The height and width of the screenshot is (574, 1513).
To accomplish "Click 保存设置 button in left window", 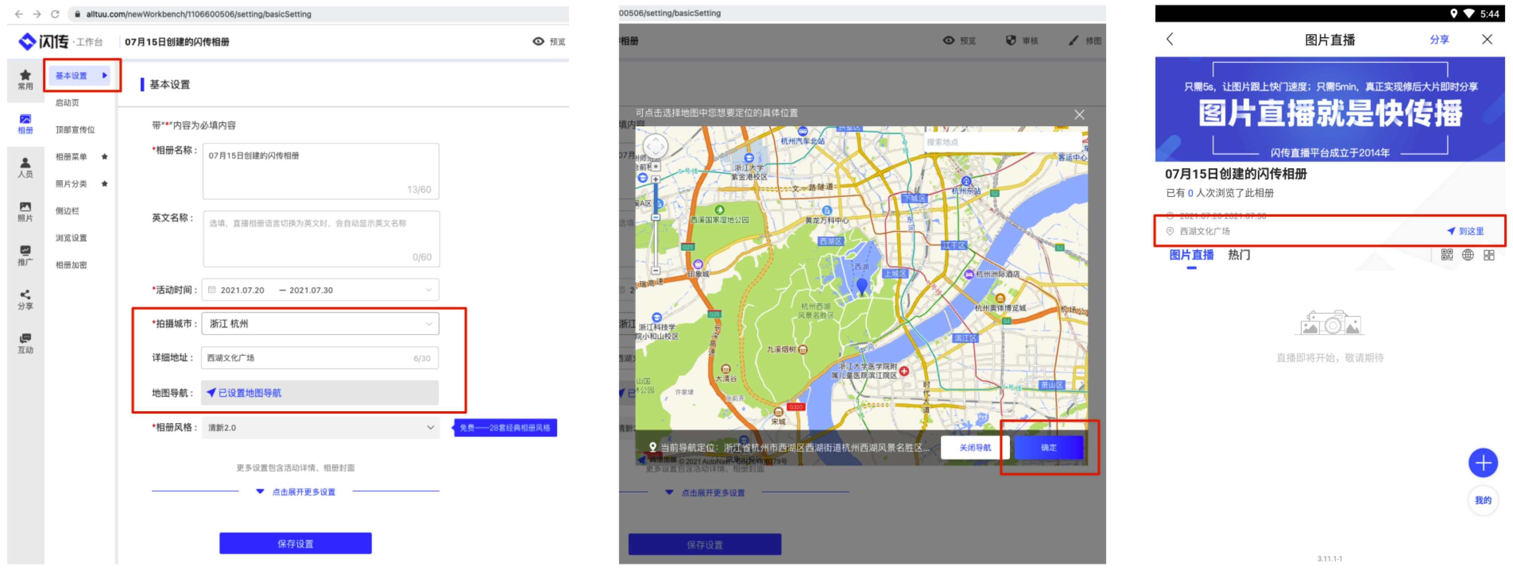I will [x=296, y=544].
